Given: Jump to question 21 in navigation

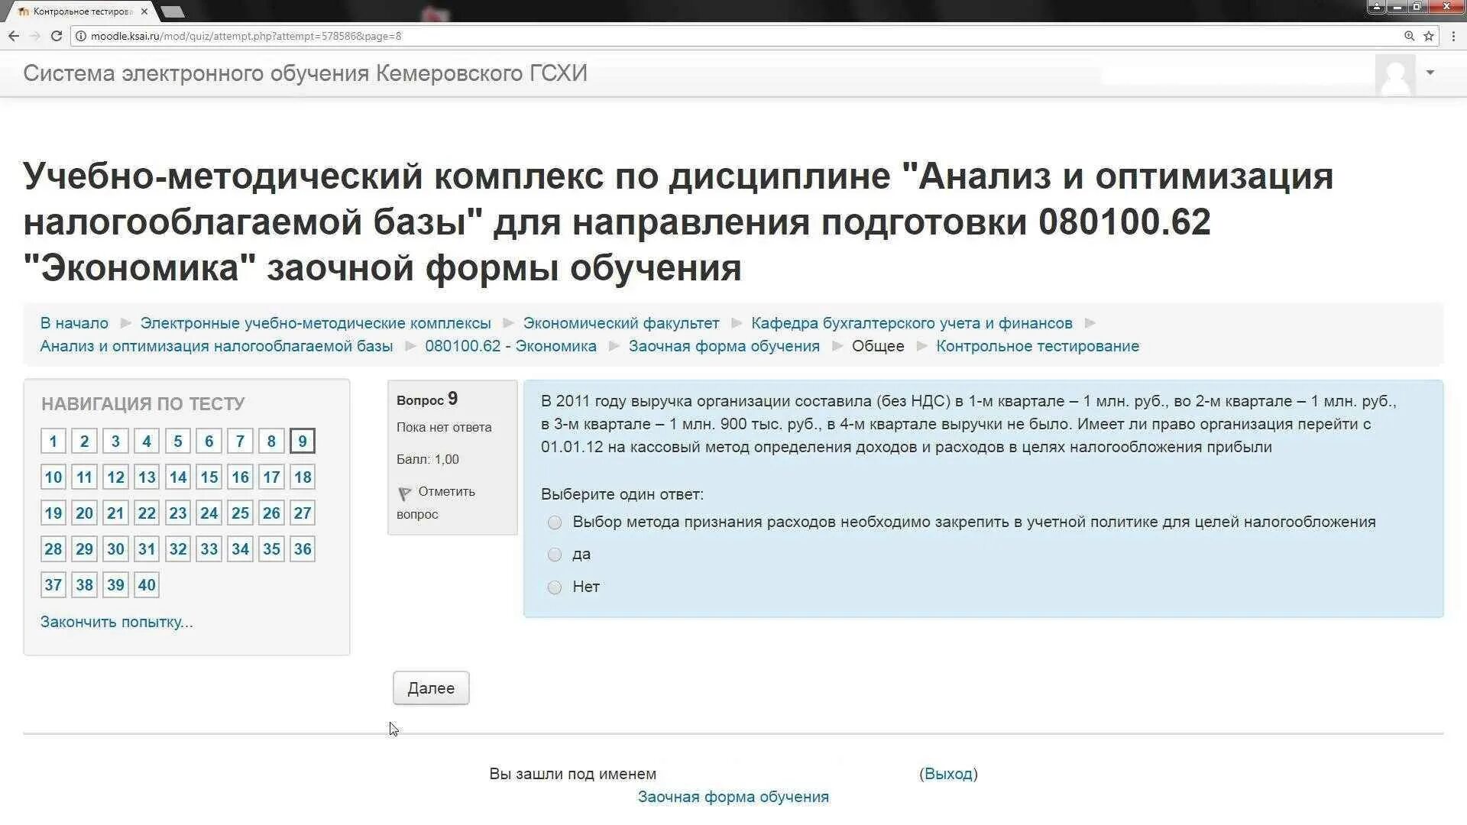Looking at the screenshot, I should pyautogui.click(x=115, y=513).
